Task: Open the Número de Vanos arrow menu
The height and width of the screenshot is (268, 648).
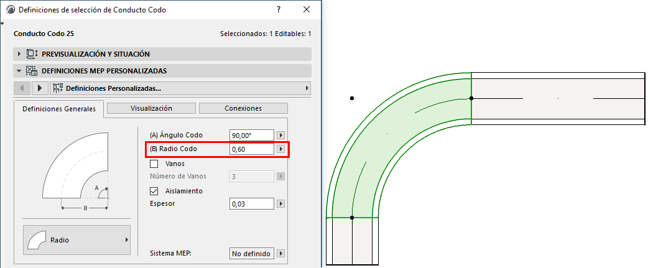Action: [x=281, y=177]
